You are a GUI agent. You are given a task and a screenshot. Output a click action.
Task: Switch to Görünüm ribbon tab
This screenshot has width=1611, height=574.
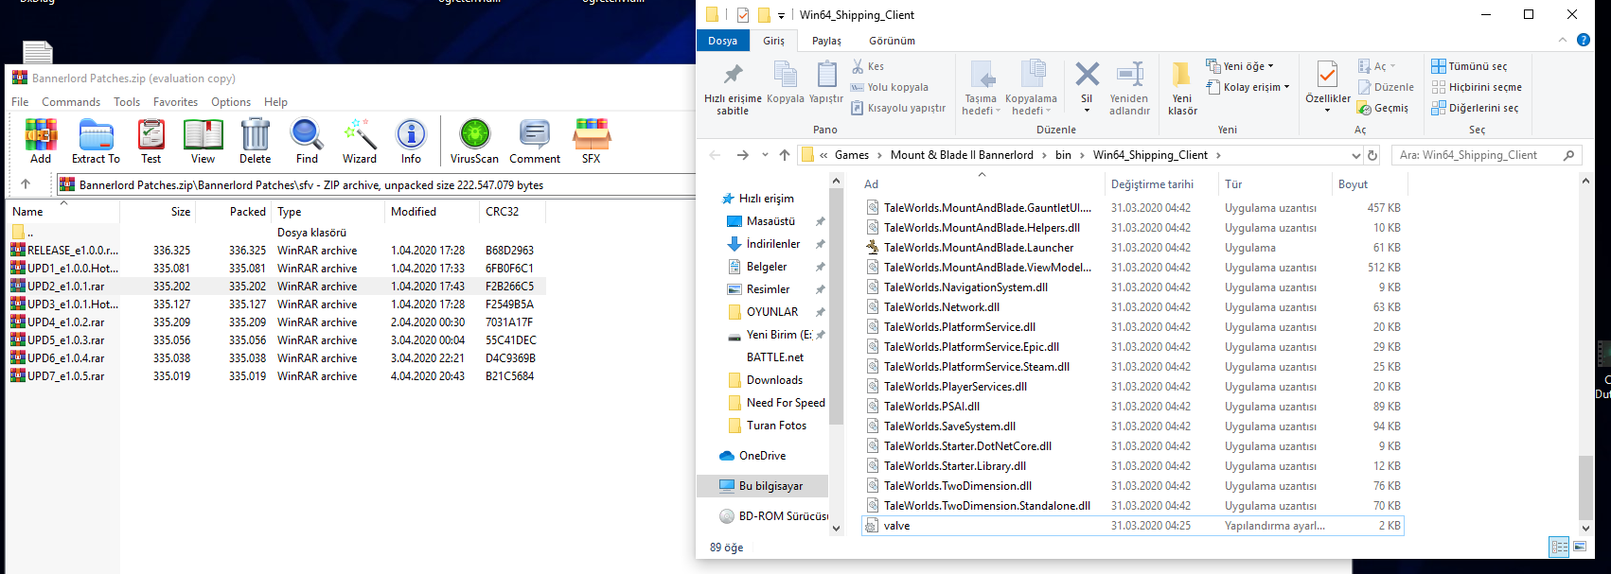(x=892, y=41)
